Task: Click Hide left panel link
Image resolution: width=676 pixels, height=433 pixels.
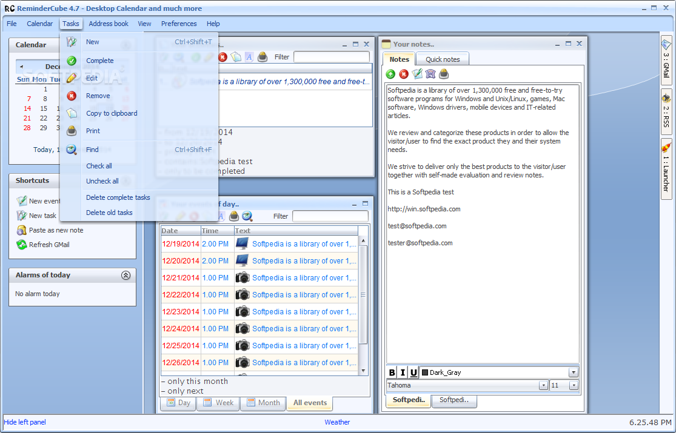Action: click(25, 422)
